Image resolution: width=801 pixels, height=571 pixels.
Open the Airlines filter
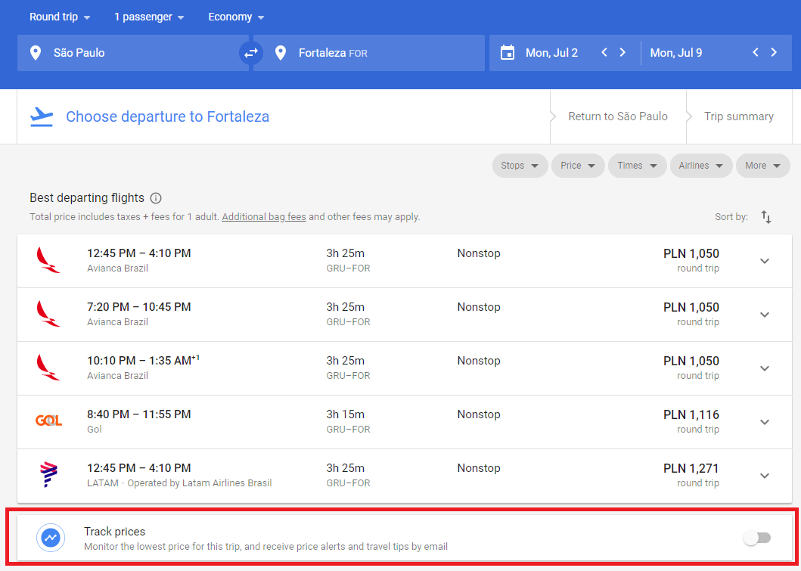coord(701,166)
